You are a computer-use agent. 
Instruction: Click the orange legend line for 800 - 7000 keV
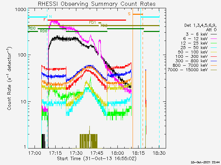214,65
